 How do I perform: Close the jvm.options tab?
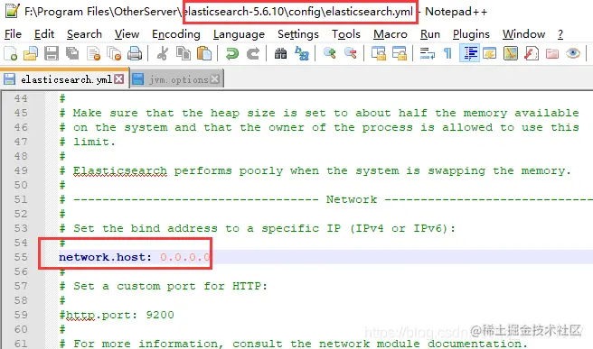coord(214,79)
